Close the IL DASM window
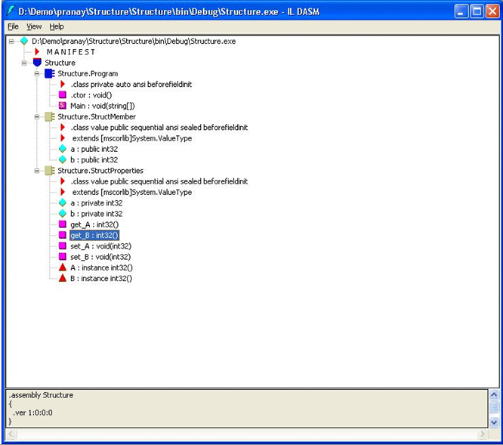Image resolution: width=503 pixels, height=445 pixels. [492, 11]
